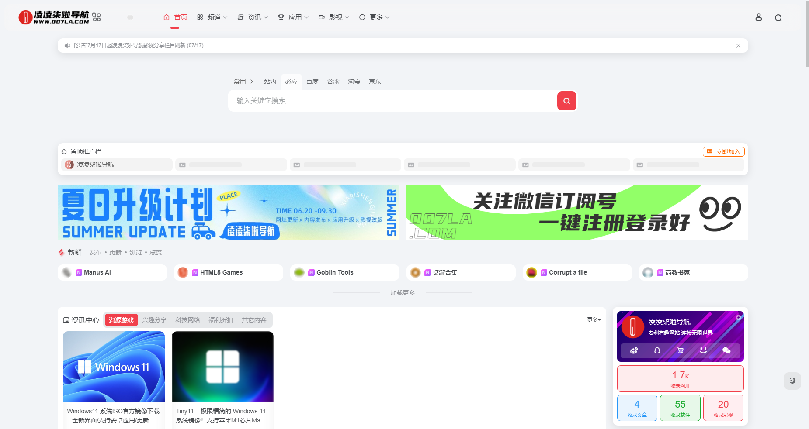Expand the 常用 search group chevron

(x=252, y=82)
